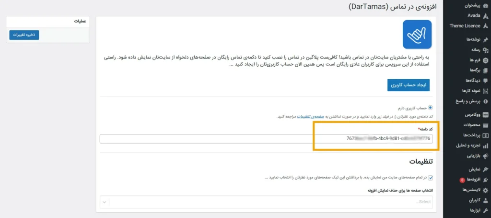The height and width of the screenshot is (218, 491).
Task: Click the تنظیمات section heading
Action: (x=421, y=162)
